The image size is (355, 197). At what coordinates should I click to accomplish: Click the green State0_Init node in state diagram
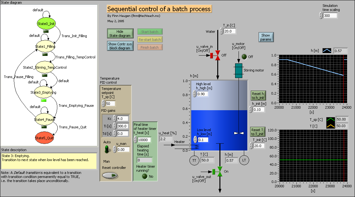[x=46, y=23]
